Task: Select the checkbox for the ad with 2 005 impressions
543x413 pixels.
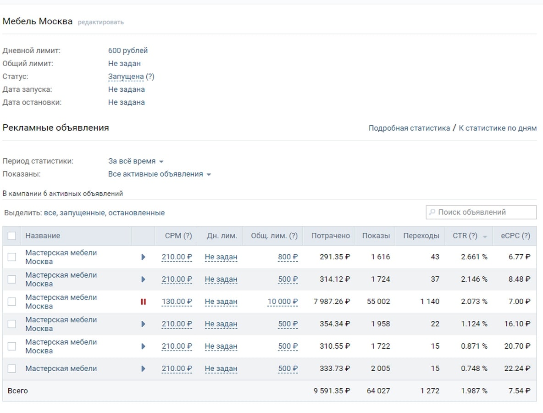Action: tap(12, 368)
